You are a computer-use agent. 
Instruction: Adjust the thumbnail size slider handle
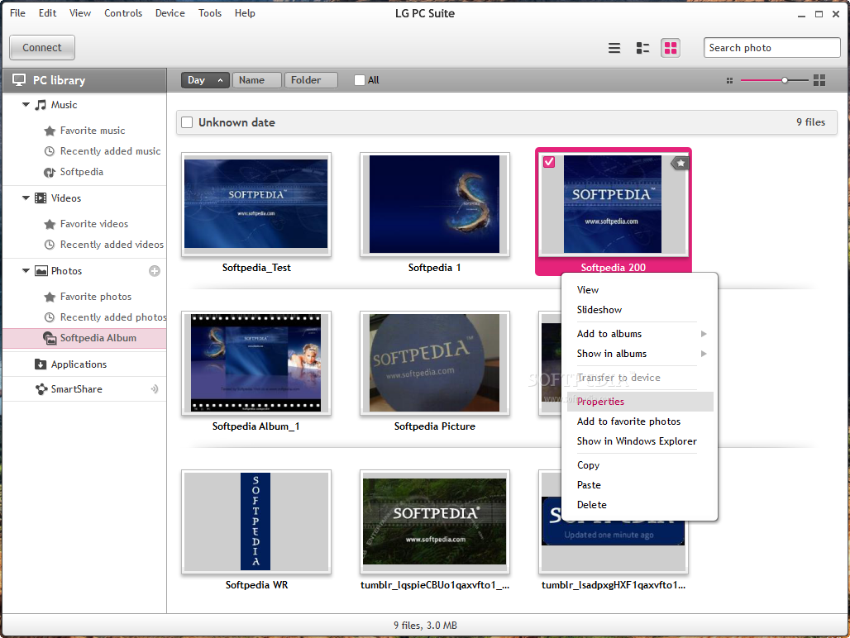click(x=784, y=80)
